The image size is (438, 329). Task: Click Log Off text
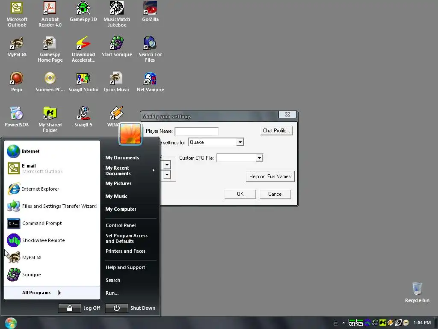92,308
